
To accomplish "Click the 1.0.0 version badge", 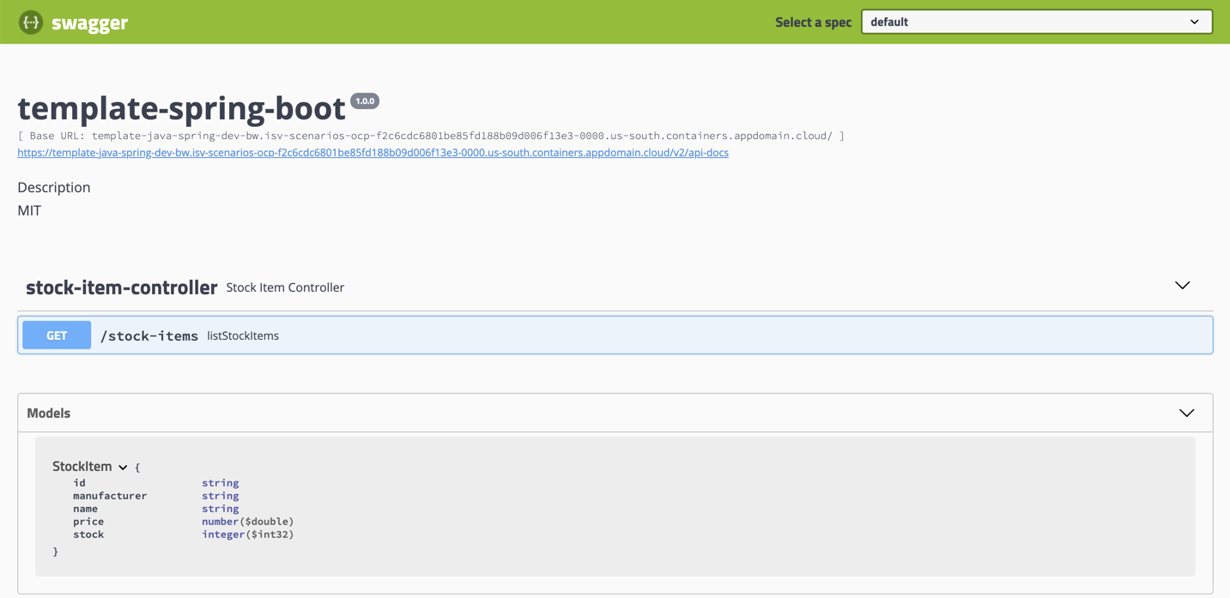I will pos(365,101).
